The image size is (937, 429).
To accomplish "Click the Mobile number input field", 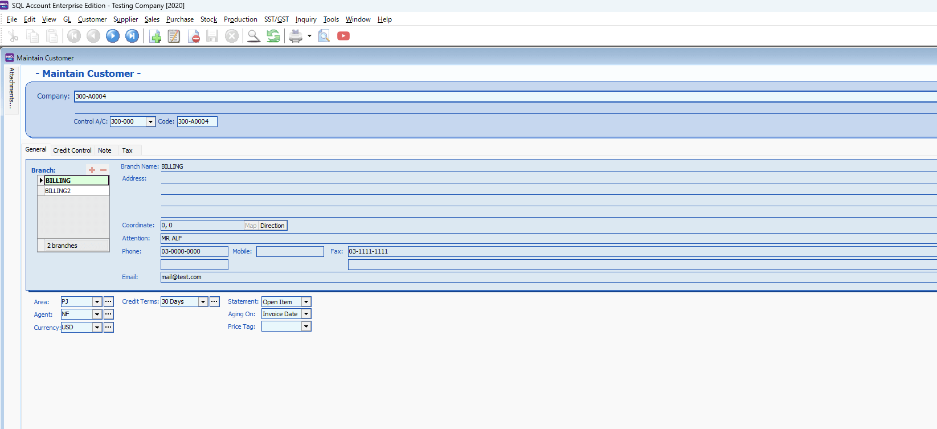I will click(290, 251).
